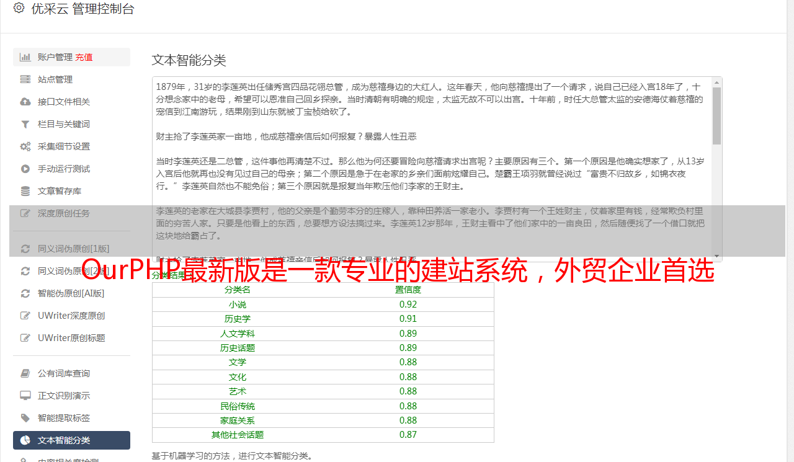Click the edit icon for 深度原创任务

click(25, 213)
